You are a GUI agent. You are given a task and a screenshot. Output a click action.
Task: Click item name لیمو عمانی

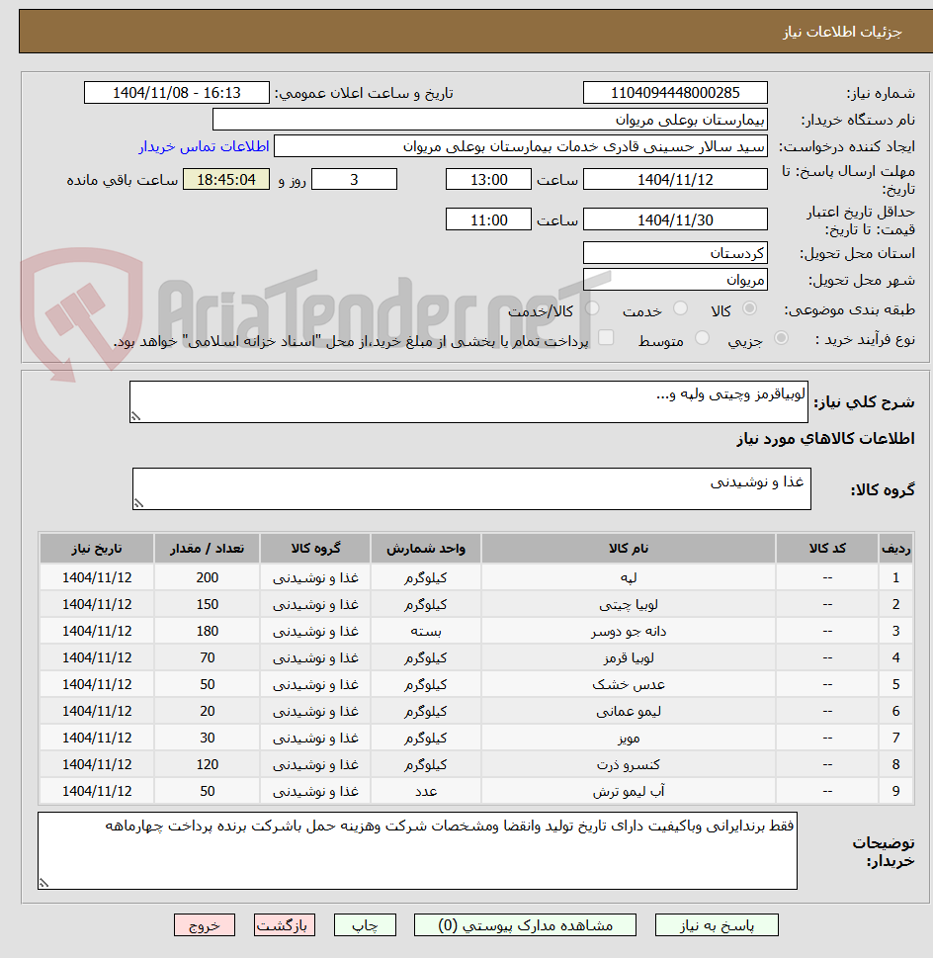tap(629, 711)
